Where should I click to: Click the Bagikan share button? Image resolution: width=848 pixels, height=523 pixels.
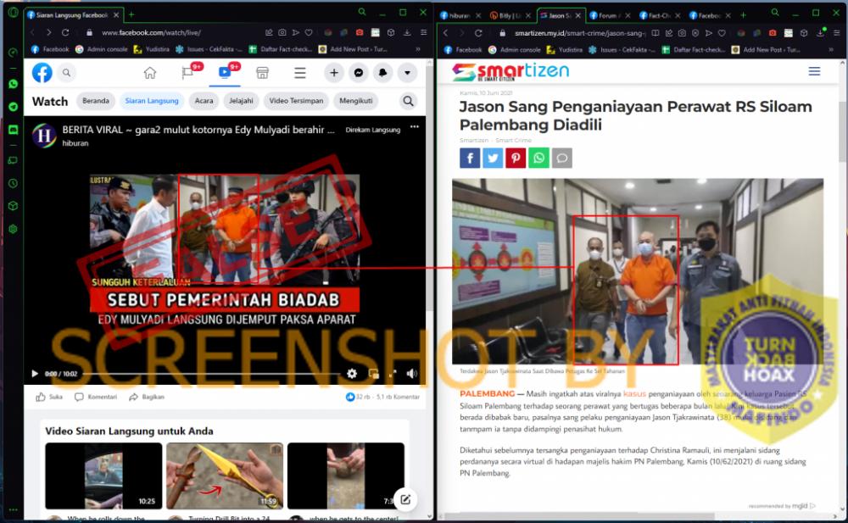(147, 397)
